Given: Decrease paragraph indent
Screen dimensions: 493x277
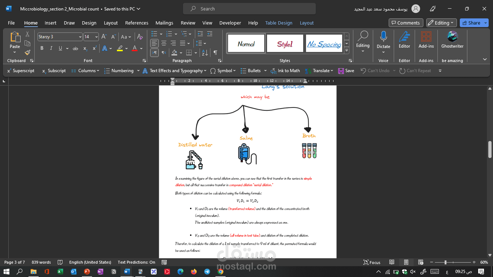Looking at the screenshot, I should point(200,34).
